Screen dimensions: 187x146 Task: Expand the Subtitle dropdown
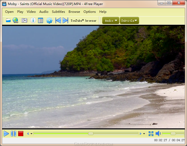click(129, 21)
